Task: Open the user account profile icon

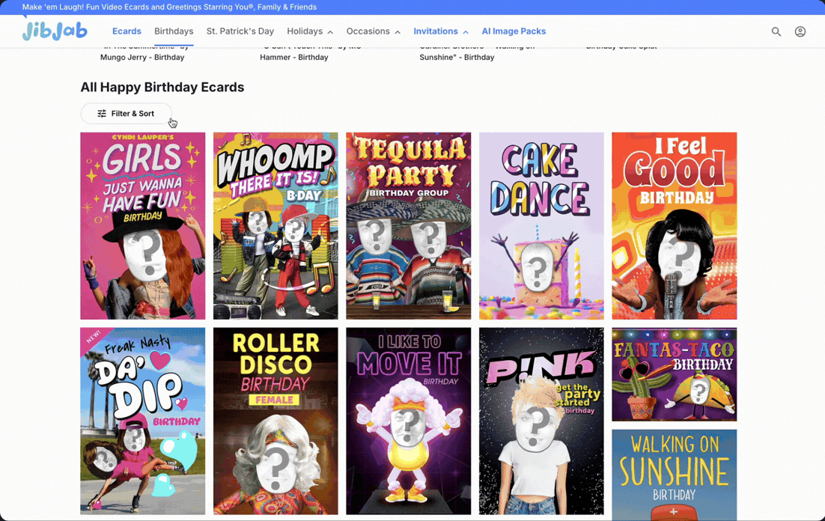Action: [800, 31]
